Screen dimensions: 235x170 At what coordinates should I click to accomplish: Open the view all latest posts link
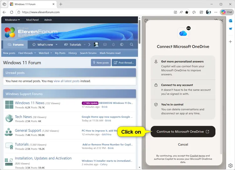point(66,81)
